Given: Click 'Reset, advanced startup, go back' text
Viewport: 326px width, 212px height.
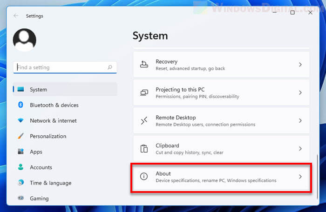Looking at the screenshot, I should pyautogui.click(x=190, y=68).
